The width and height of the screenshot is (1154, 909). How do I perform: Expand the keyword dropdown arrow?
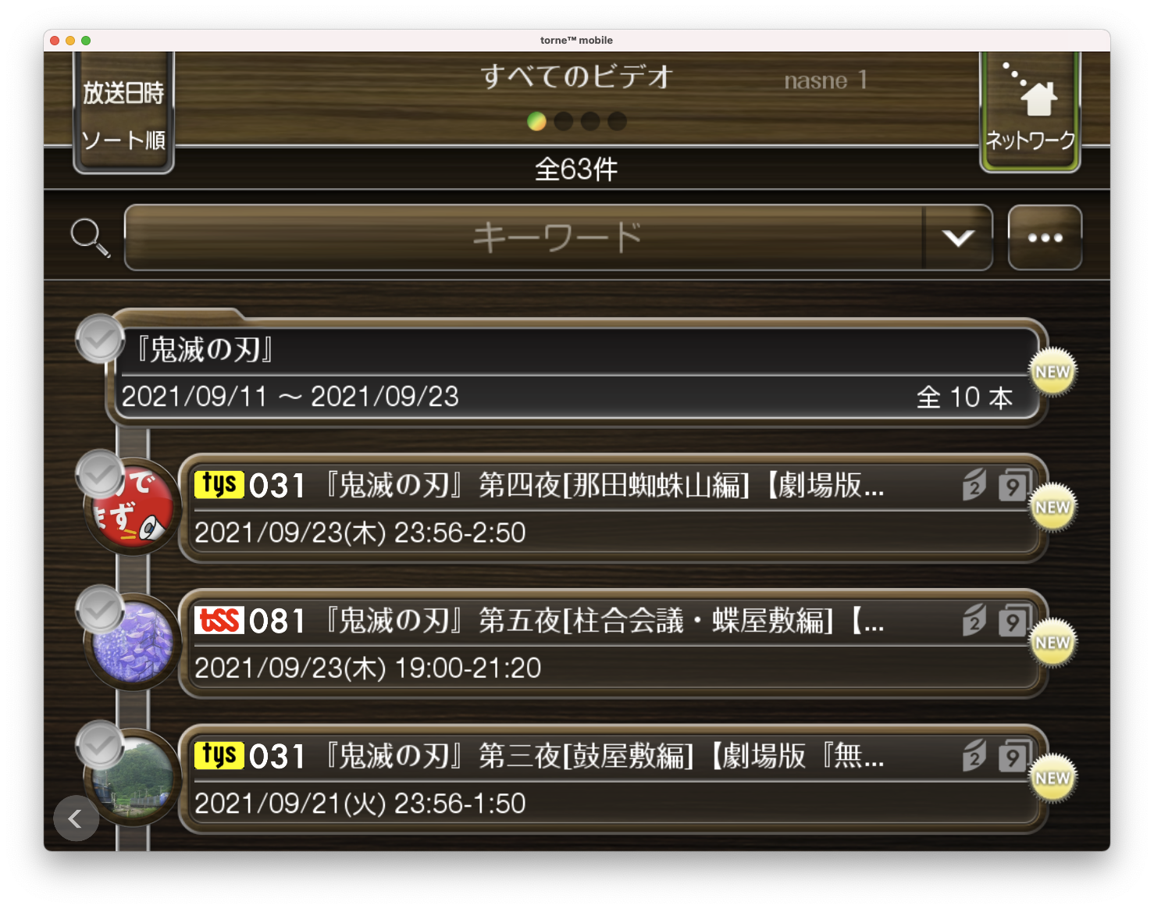point(958,237)
